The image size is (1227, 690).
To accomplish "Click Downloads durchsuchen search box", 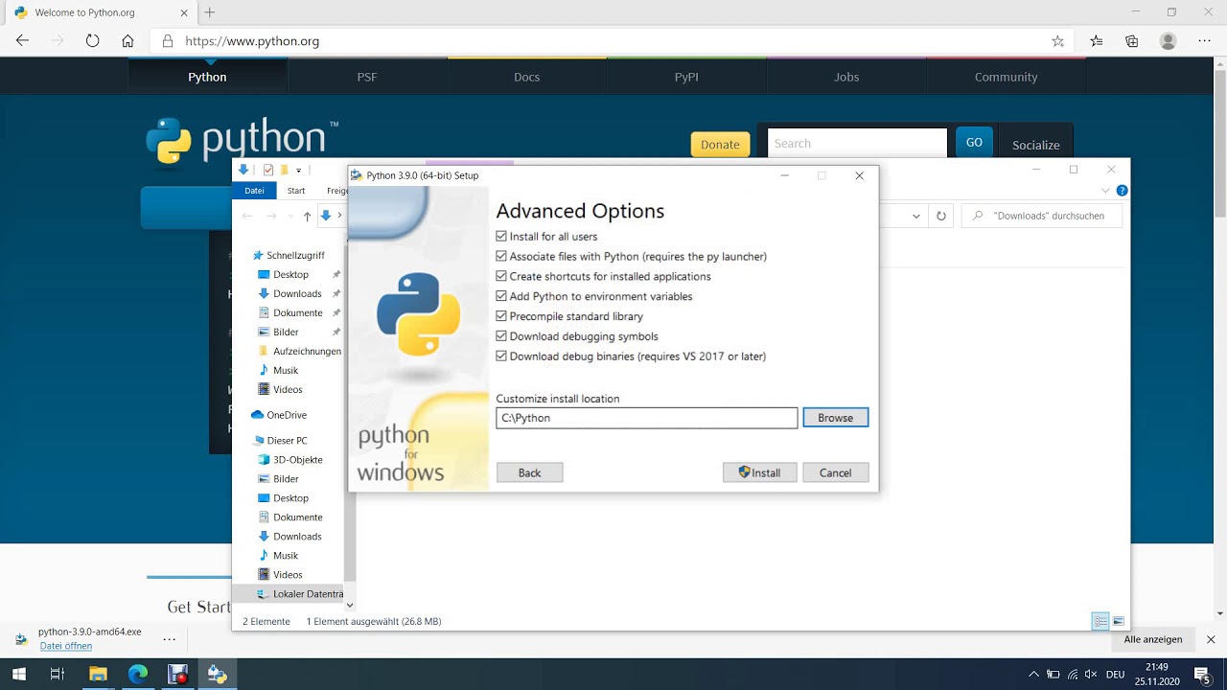I will point(1044,216).
